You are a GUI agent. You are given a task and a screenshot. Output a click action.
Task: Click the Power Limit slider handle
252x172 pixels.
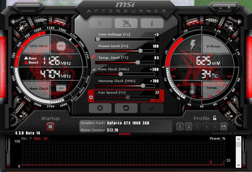(x=140, y=51)
